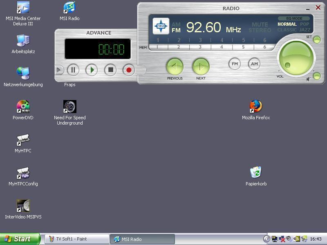Choose the POP equalizer mode

(305, 24)
